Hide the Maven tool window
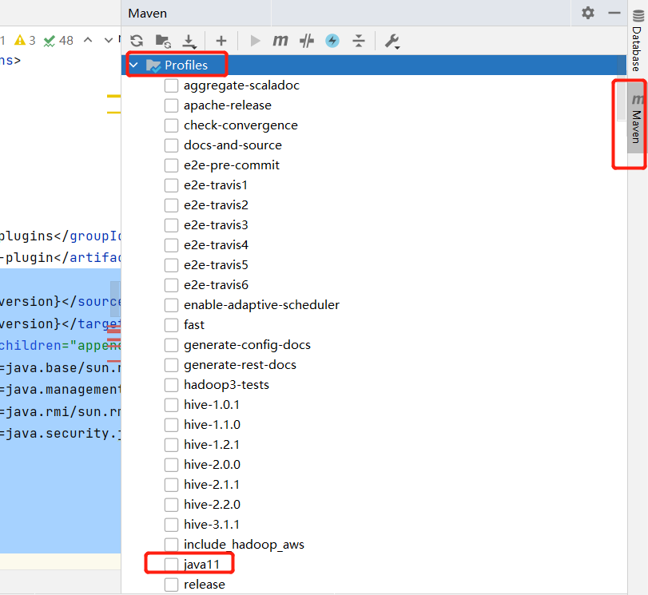Viewport: 648px width, 595px height. click(x=614, y=14)
